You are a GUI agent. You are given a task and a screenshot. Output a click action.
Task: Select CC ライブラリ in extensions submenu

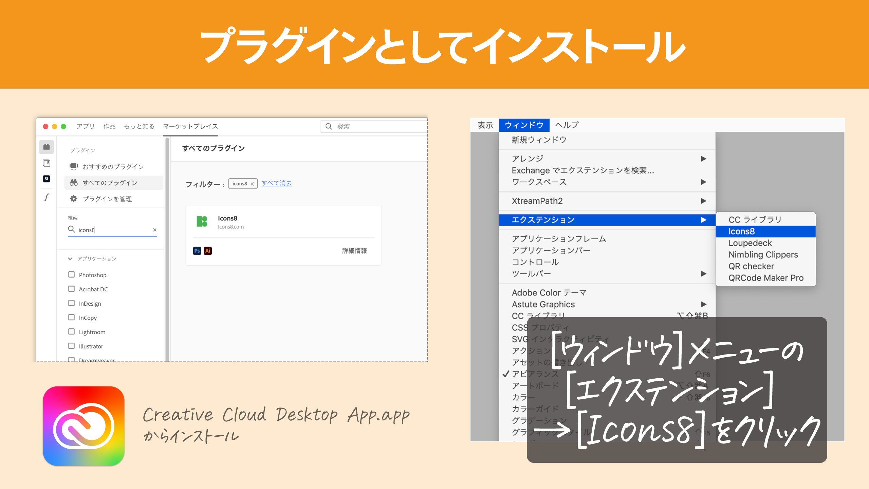tap(766, 220)
